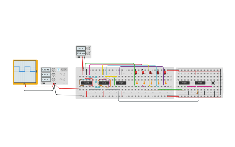The height and width of the screenshot is (147, 235).
Task: Select square wave on the function generator
Action: pyautogui.click(x=59, y=70)
